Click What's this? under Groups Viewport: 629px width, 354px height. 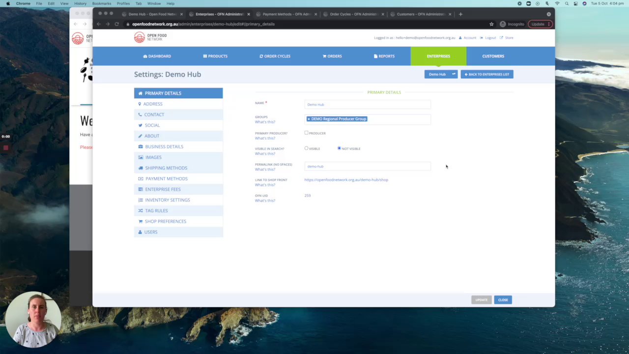point(265,122)
